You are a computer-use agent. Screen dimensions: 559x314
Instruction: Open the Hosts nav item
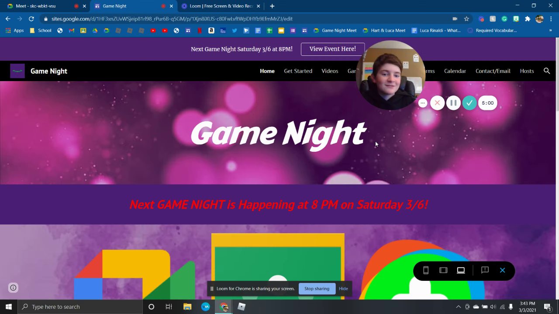[527, 71]
